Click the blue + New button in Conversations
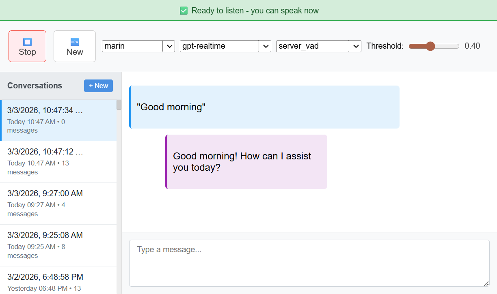The image size is (497, 294). coord(98,86)
